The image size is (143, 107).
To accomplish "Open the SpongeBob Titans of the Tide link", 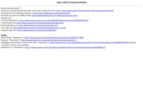I will coord(89,43).
